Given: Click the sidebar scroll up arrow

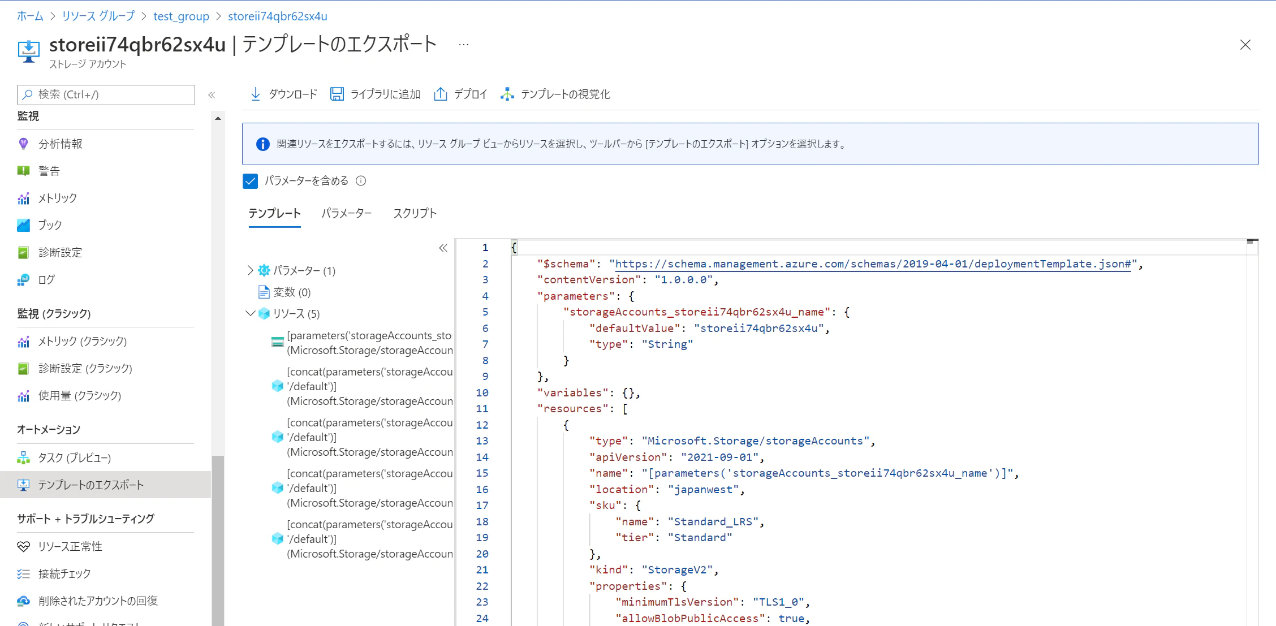Looking at the screenshot, I should [x=218, y=119].
